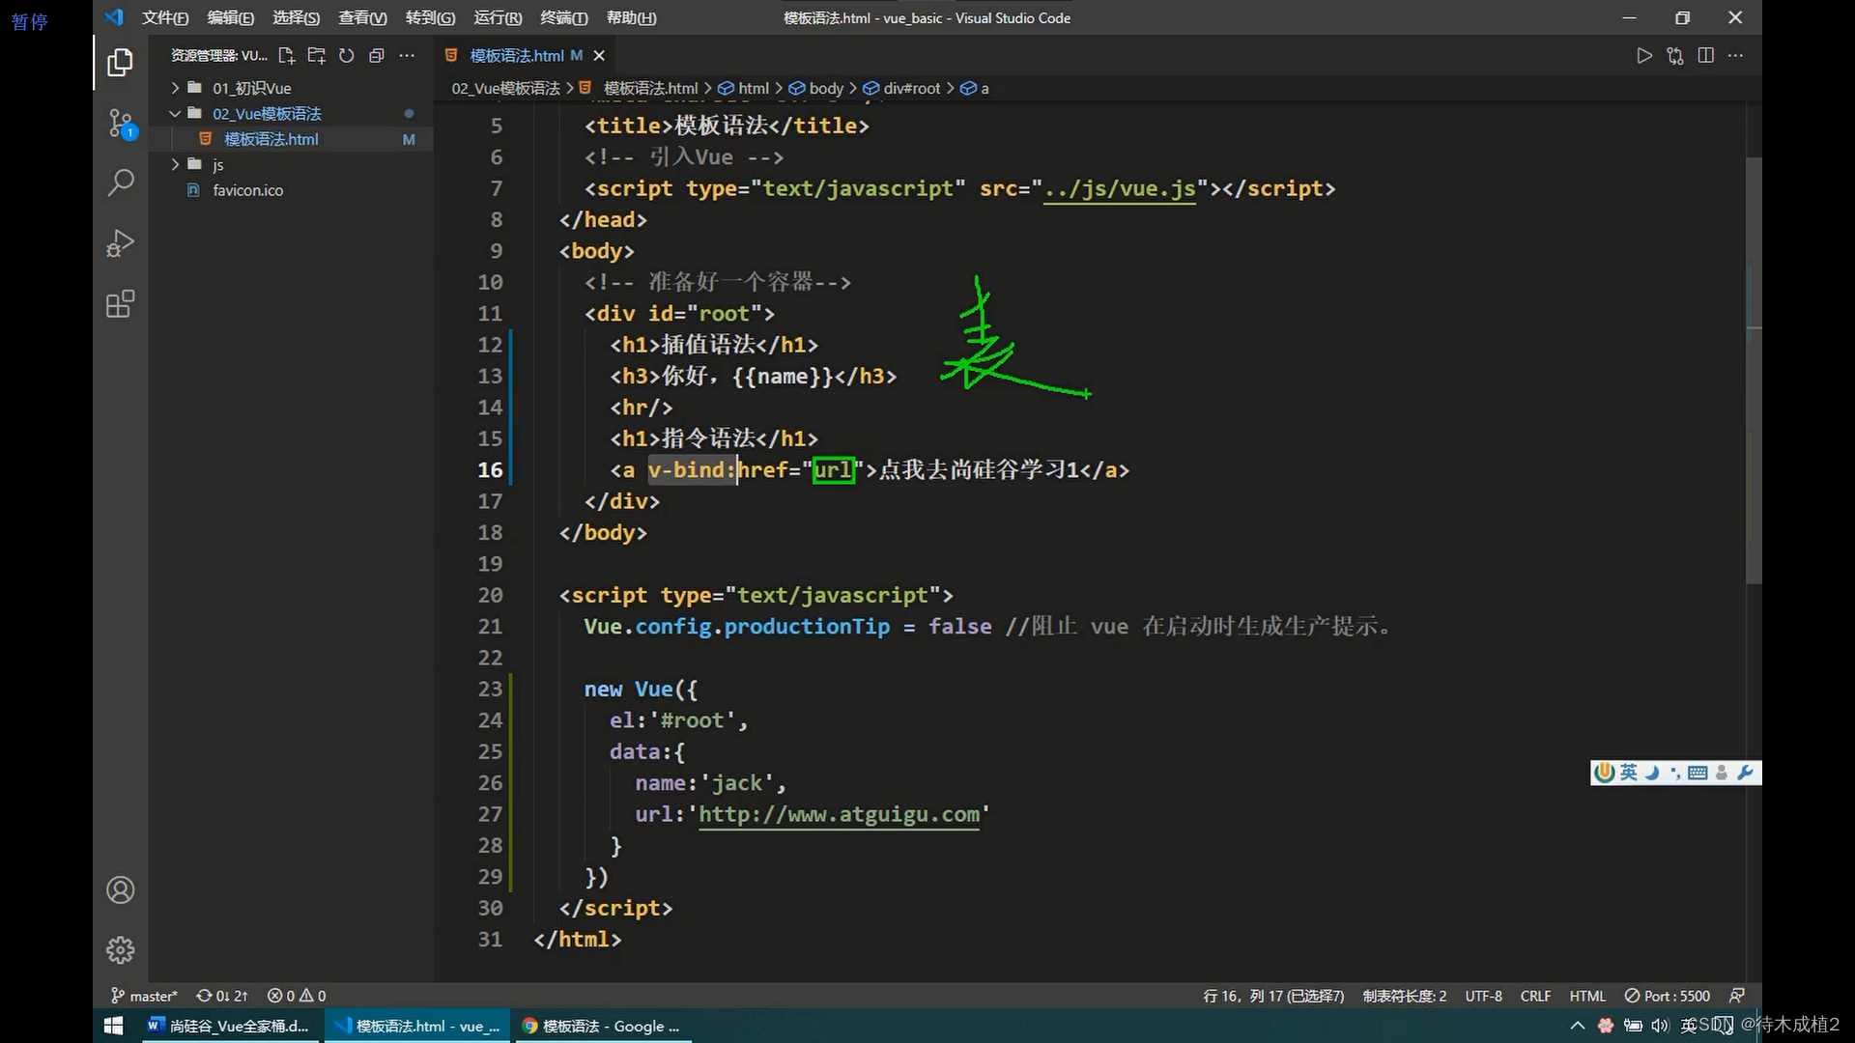Select 模板语法.html in file tree
Image resolution: width=1855 pixels, height=1043 pixels.
(x=271, y=139)
